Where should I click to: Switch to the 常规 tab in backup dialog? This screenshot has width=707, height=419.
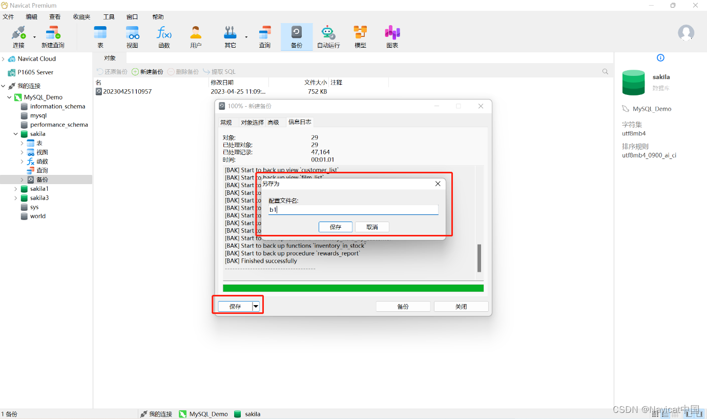226,123
